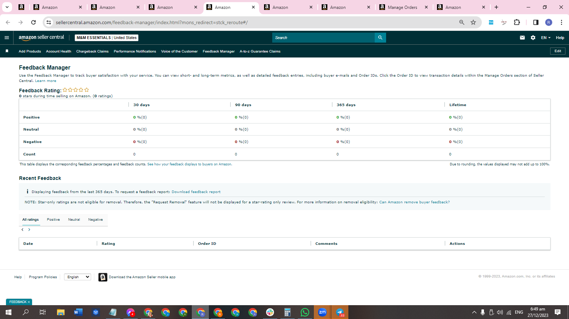Open the English footer language selector
The width and height of the screenshot is (569, 319).
[x=78, y=277]
